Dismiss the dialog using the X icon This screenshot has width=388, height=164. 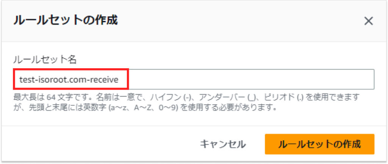click(368, 21)
